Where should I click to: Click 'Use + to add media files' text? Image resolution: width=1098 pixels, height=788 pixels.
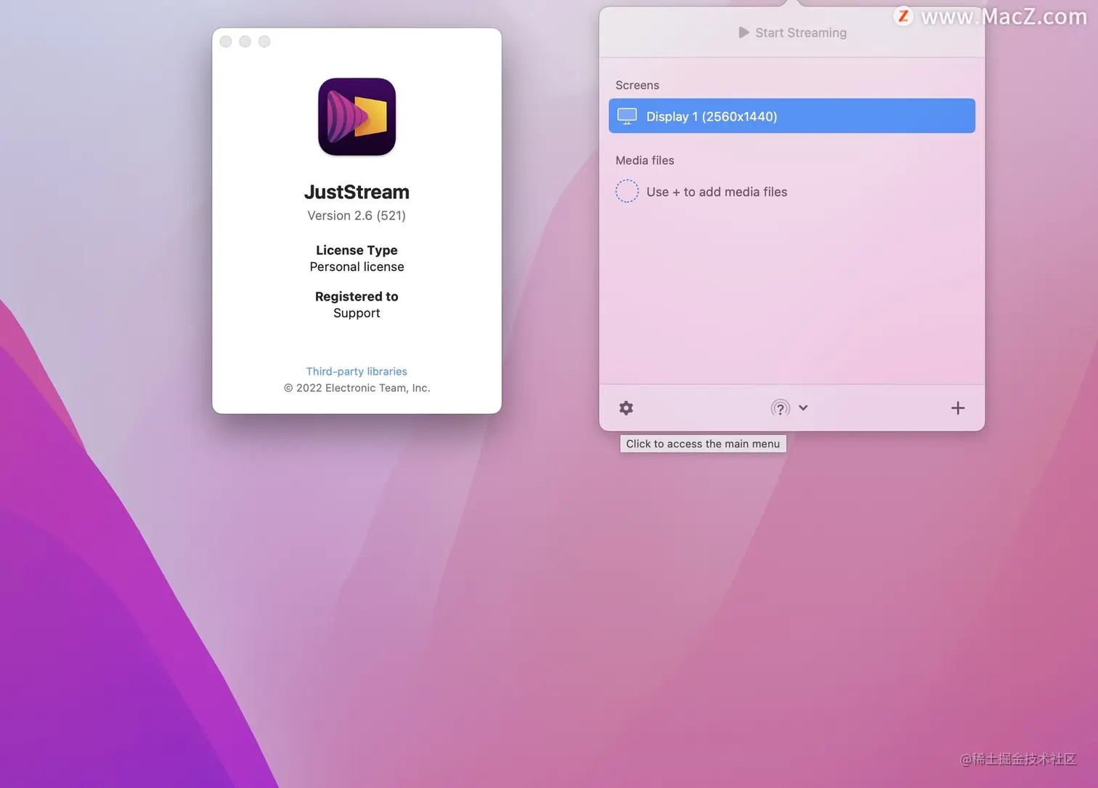pyautogui.click(x=717, y=192)
